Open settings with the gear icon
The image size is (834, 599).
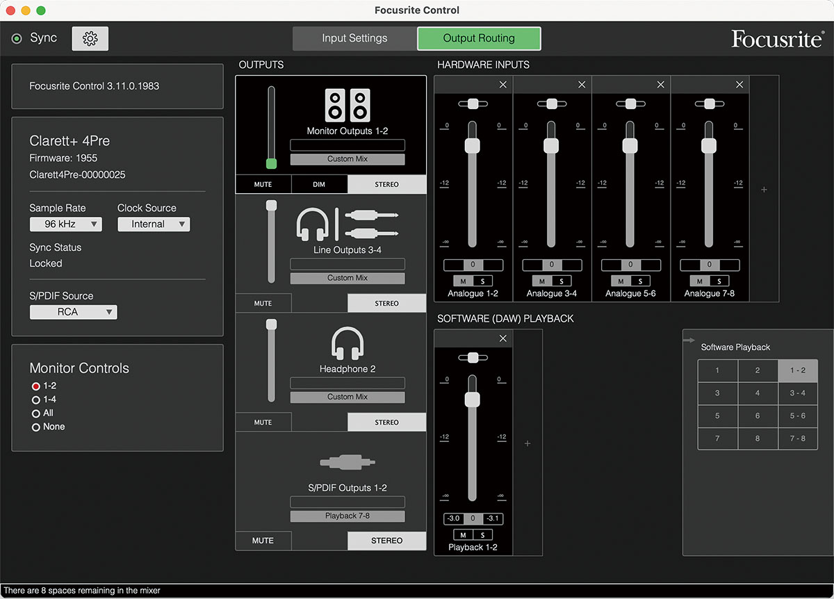coord(90,39)
